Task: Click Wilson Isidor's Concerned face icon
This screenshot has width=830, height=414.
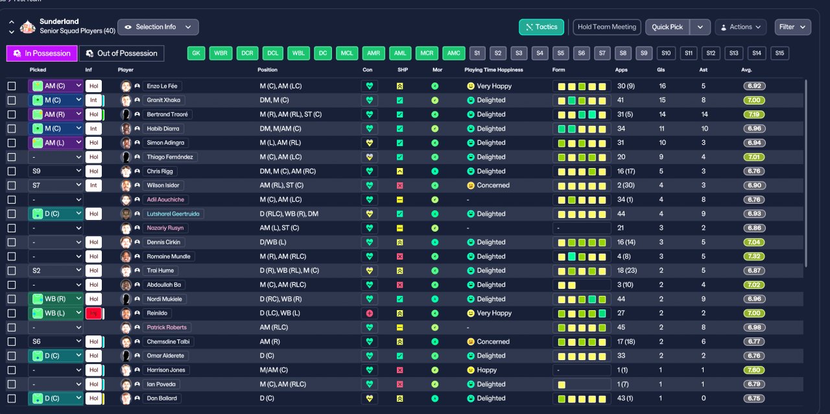Action: [x=470, y=186]
